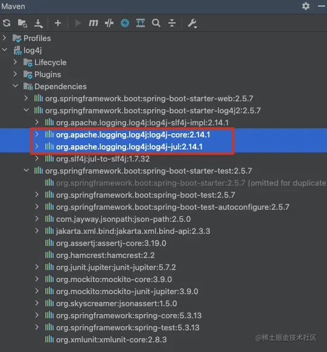Expand log4j-core:2.14.1 dependency arrow
The height and width of the screenshot is (352, 327).
(x=37, y=134)
